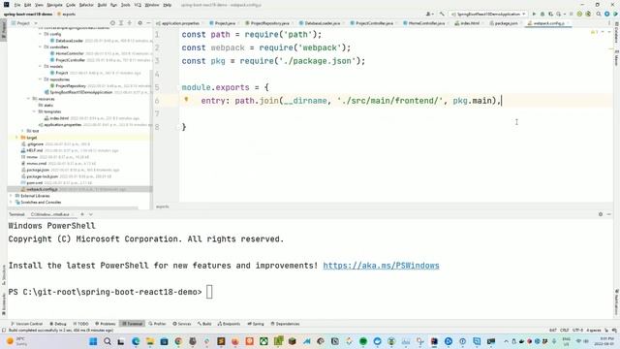Open the Dependencies tool window
The width and height of the screenshot is (620, 349).
coord(285,324)
